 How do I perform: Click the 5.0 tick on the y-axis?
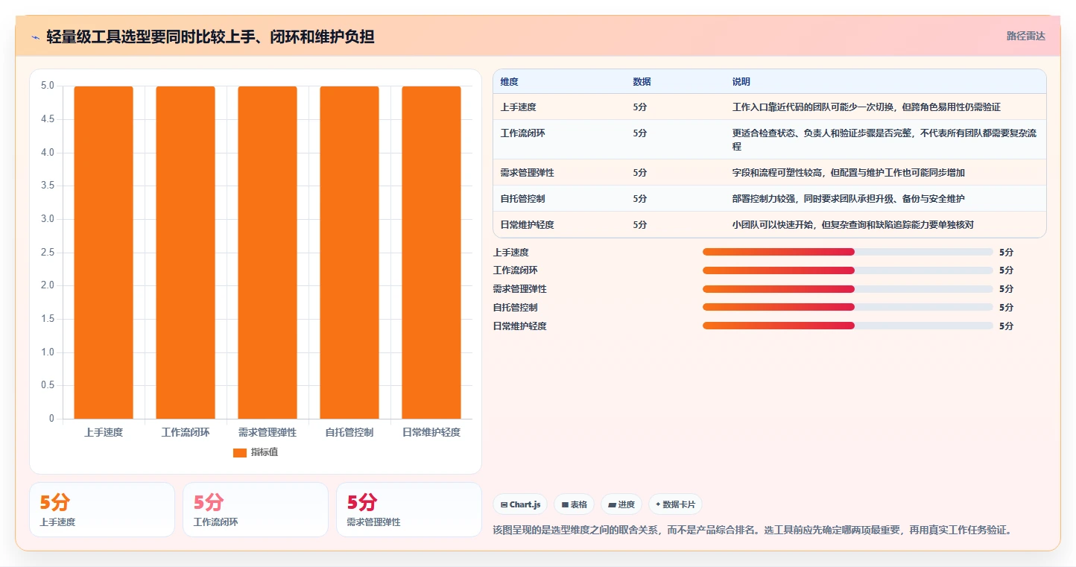click(48, 86)
